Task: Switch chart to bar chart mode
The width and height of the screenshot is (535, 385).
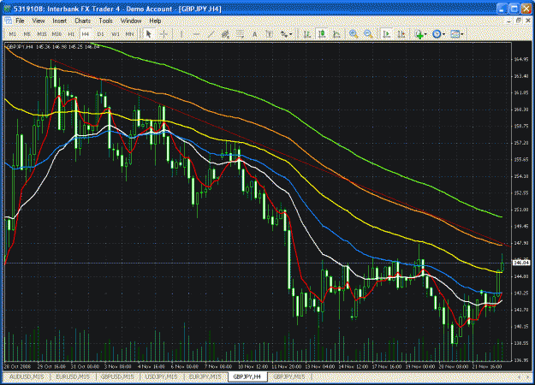Action: point(307,34)
